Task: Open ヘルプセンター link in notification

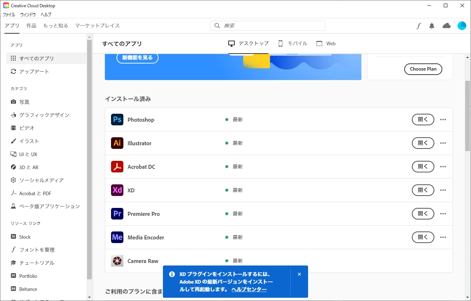Action: tap(249, 289)
